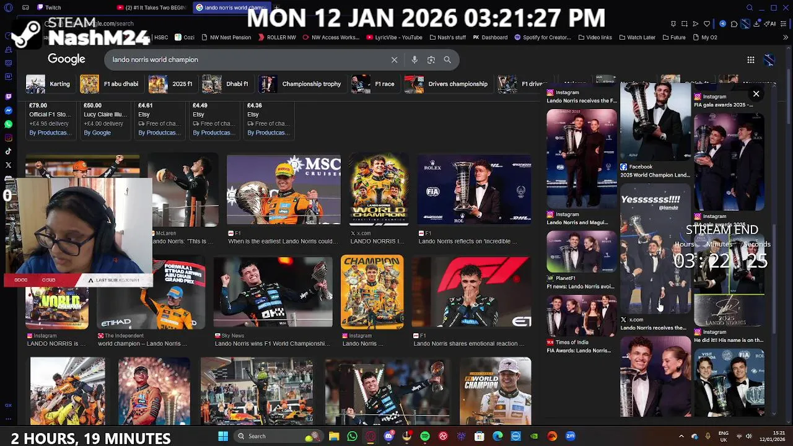Open NVIDIA app from taskbar
The width and height of the screenshot is (793, 446).
pos(534,436)
